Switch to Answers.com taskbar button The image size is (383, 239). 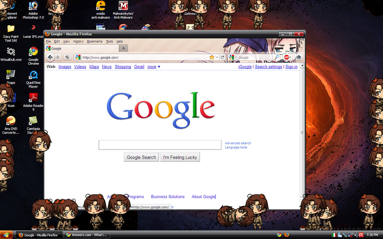[x=87, y=235]
